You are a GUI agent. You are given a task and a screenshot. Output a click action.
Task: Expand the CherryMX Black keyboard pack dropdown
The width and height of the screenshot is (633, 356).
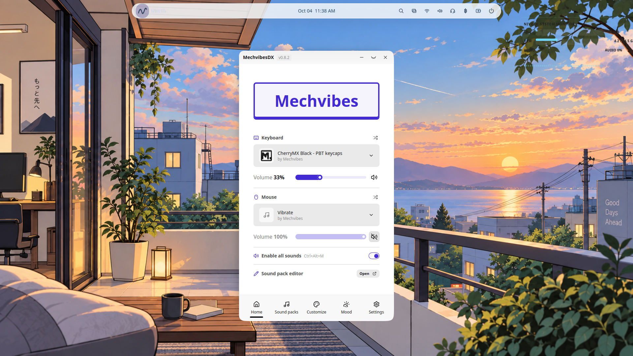[316, 156]
